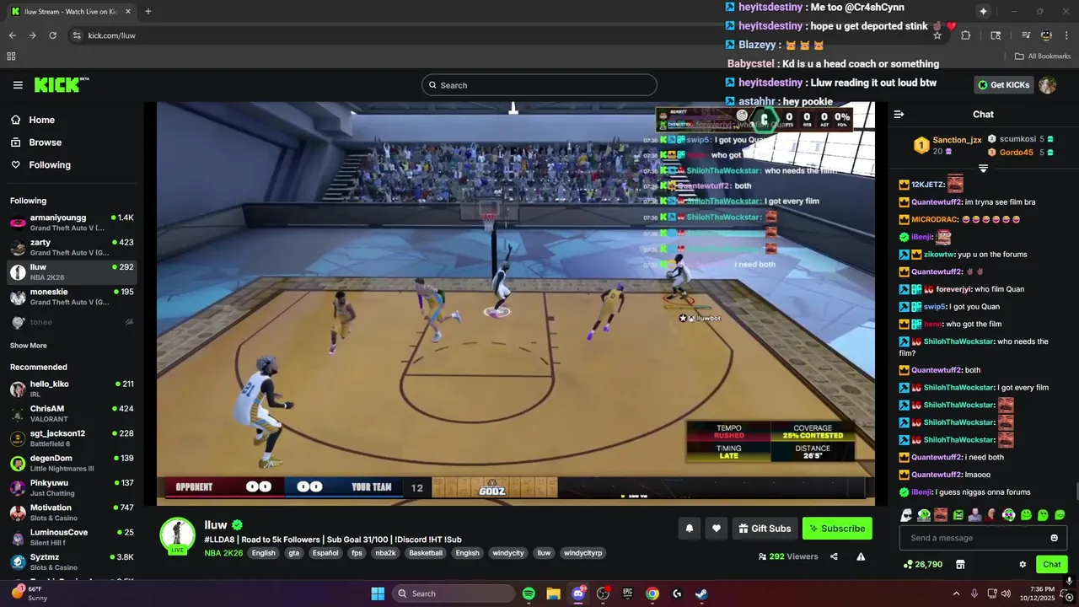Open recommended channel Pinkyuwu

click(x=72, y=488)
